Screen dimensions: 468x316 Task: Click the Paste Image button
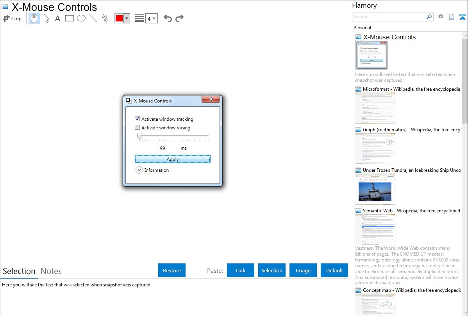[303, 270]
